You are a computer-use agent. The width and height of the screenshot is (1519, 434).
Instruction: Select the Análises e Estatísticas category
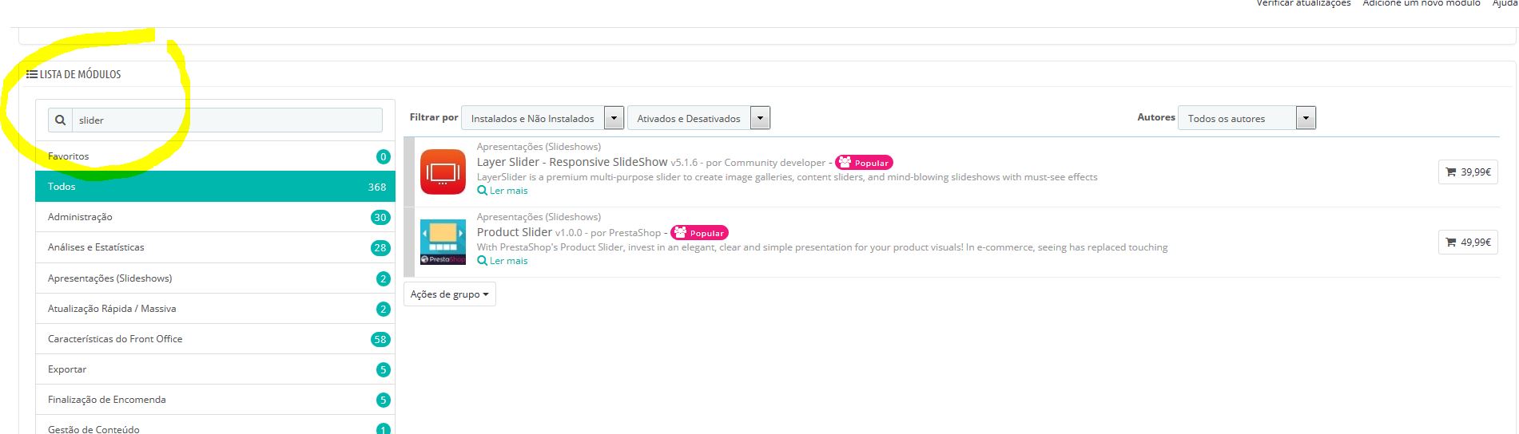(x=215, y=247)
